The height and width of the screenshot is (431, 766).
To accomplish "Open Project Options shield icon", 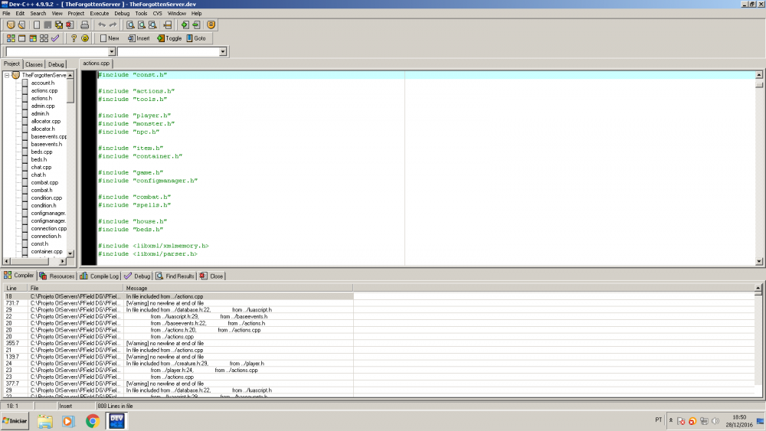I will coord(211,25).
